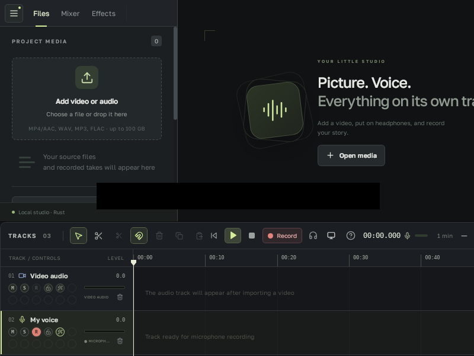
Task: Click the red Record button
Action: [283, 236]
